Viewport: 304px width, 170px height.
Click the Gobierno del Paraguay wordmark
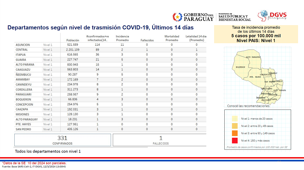pyautogui.click(x=198, y=17)
